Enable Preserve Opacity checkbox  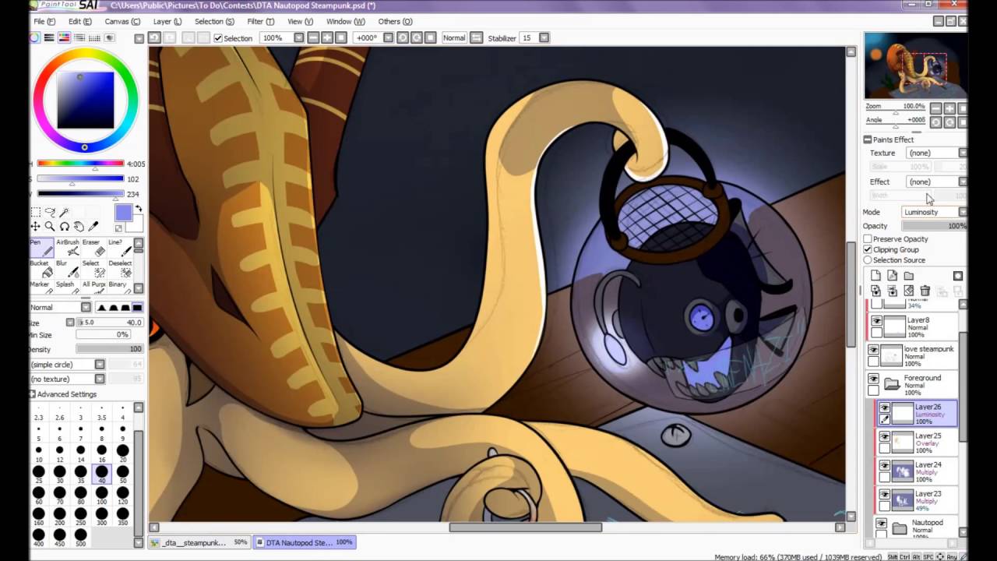[x=868, y=239]
